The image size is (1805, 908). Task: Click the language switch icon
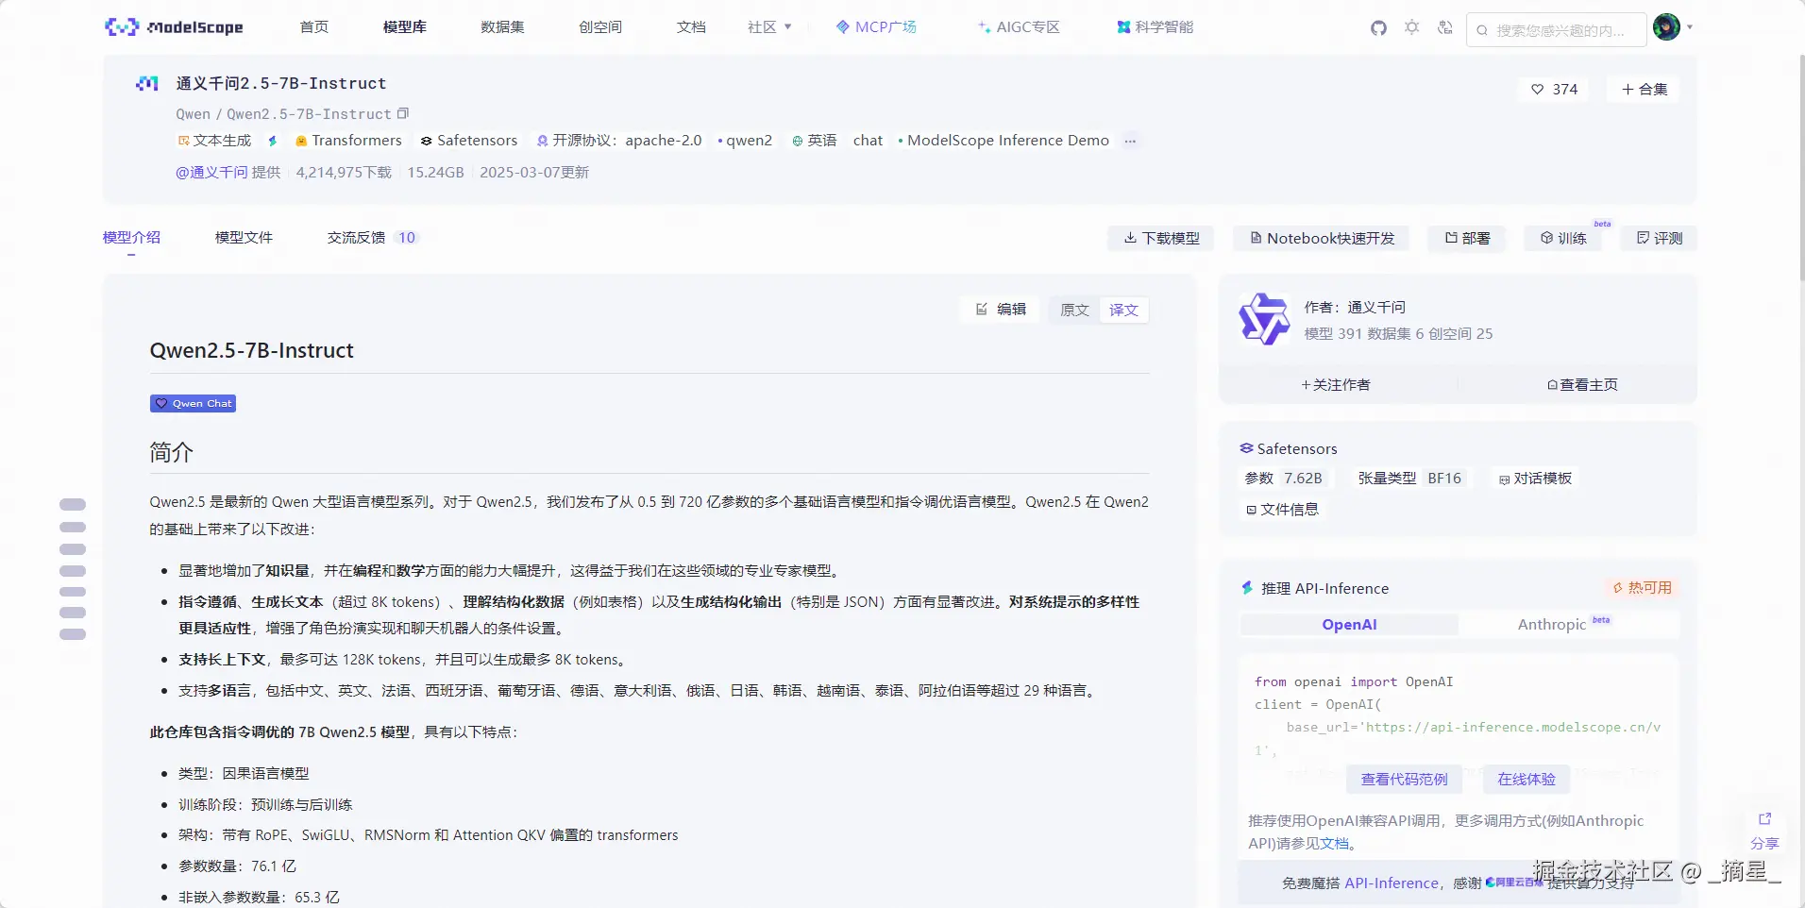1444,28
